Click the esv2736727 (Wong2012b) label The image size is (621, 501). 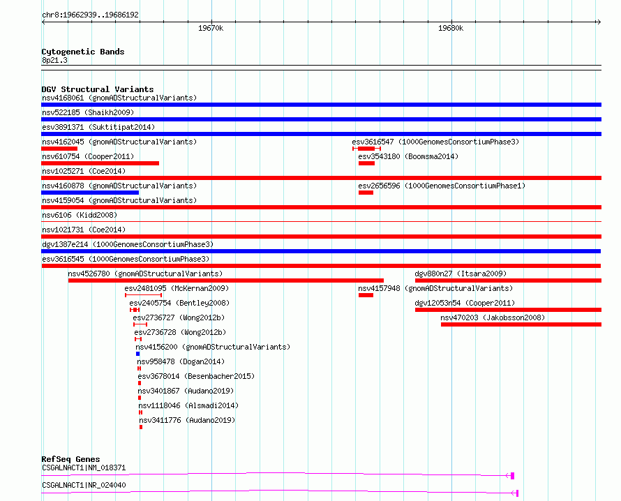click(x=179, y=317)
